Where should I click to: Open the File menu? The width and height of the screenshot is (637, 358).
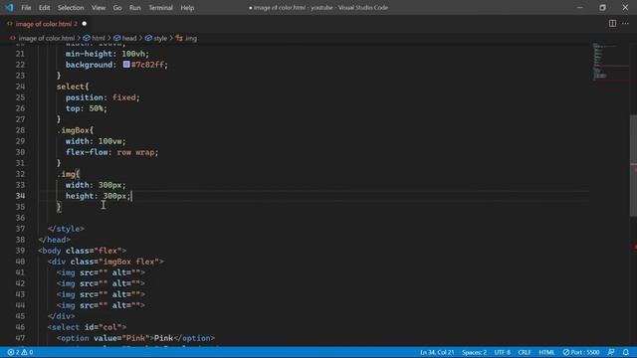[26, 8]
